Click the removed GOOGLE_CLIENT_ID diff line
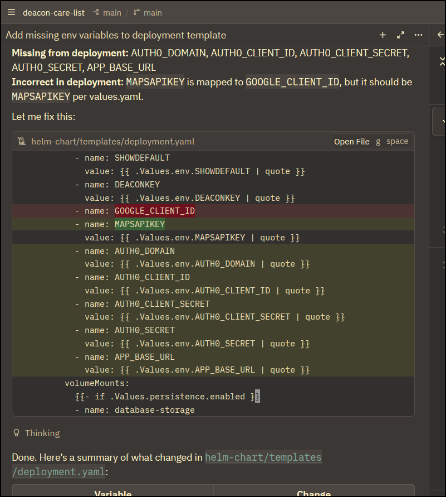Screen dimensions: 446x497 (213, 211)
